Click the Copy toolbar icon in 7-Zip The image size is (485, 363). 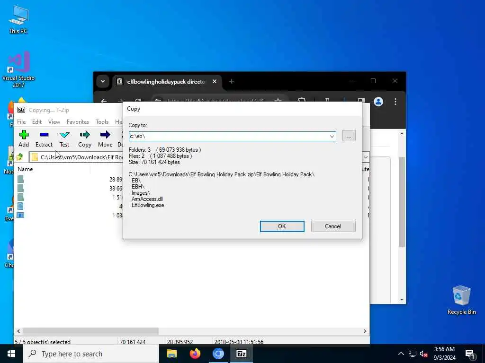pyautogui.click(x=85, y=138)
